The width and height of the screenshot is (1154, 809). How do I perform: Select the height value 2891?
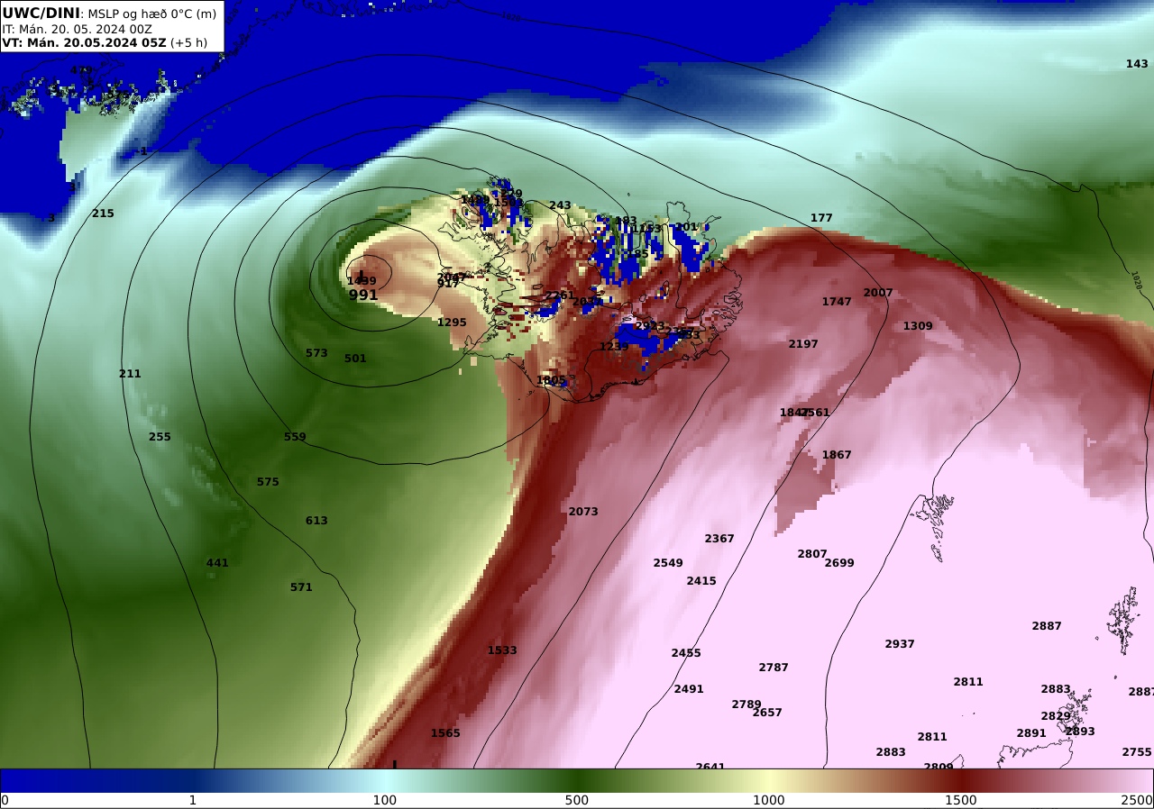[1031, 733]
